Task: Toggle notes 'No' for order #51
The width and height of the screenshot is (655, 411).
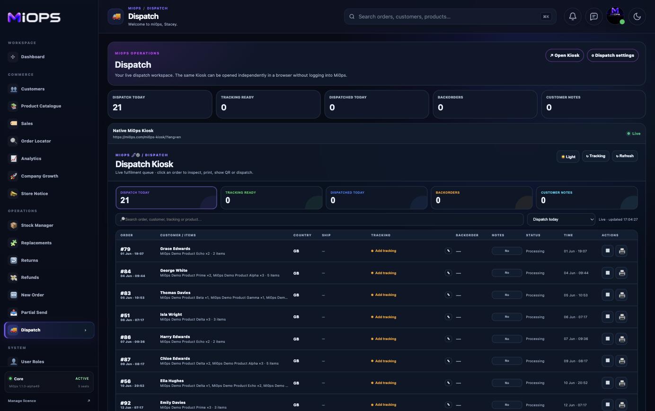Action: [507, 317]
